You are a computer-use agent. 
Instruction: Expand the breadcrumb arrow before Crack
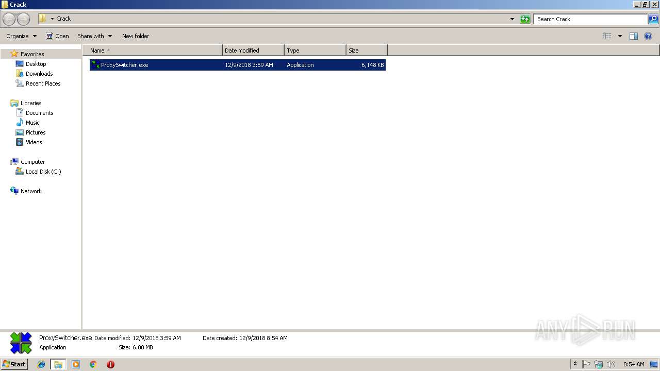[x=52, y=19]
